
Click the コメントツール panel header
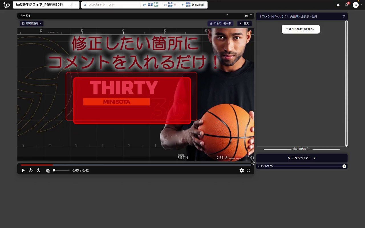point(302,17)
